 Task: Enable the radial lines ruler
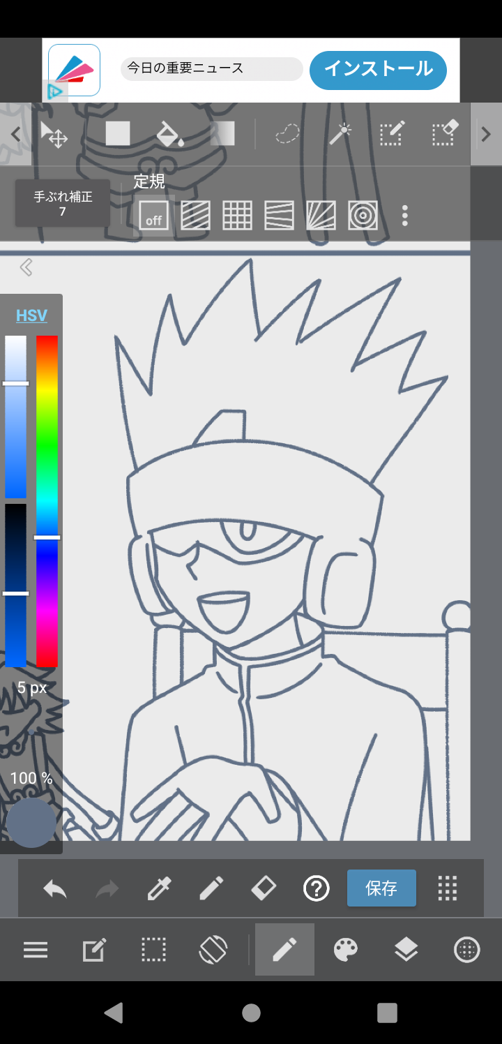point(321,215)
